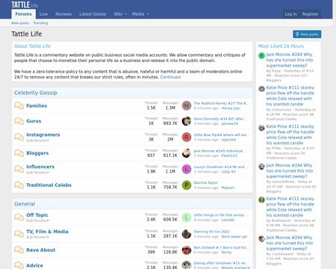Open 'Dancing On Ice 2022' latest thread
This screenshot has width=336, height=269.
pyautogui.click(x=211, y=232)
